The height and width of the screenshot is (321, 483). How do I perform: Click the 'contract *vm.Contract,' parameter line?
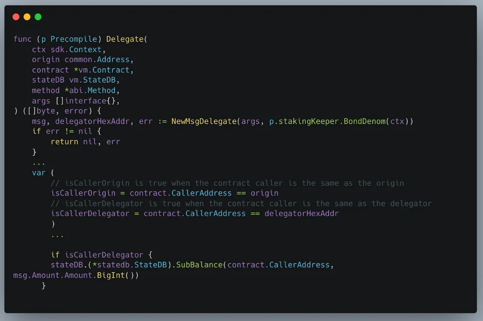click(x=83, y=70)
